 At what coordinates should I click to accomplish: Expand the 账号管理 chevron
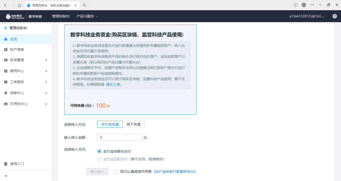click(46, 60)
